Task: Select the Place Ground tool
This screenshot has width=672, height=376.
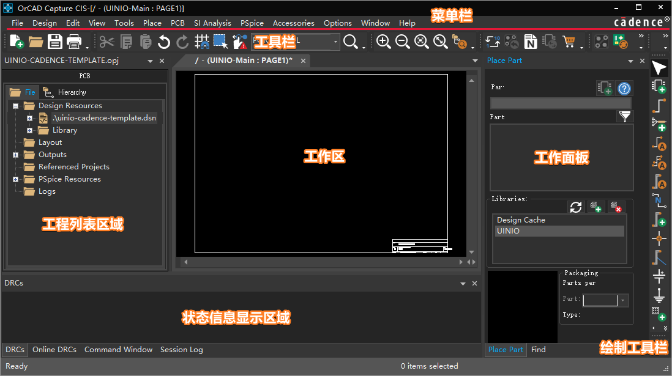Action: [659, 295]
